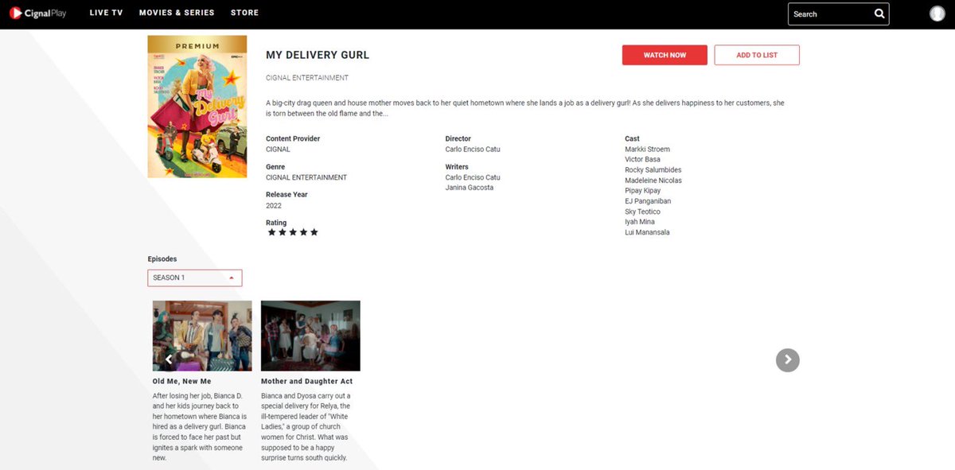Image resolution: width=955 pixels, height=470 pixels.
Task: Click the content provider value 'CIGNAL'
Action: pos(278,149)
